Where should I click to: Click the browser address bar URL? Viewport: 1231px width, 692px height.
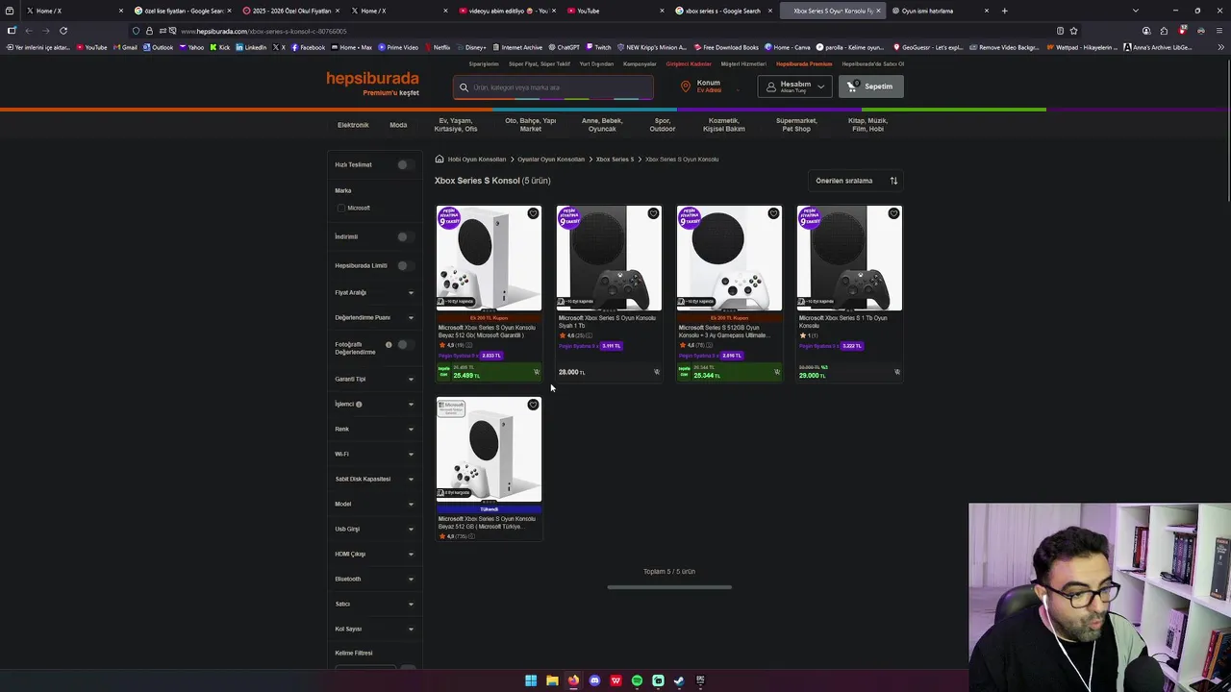pyautogui.click(x=264, y=31)
